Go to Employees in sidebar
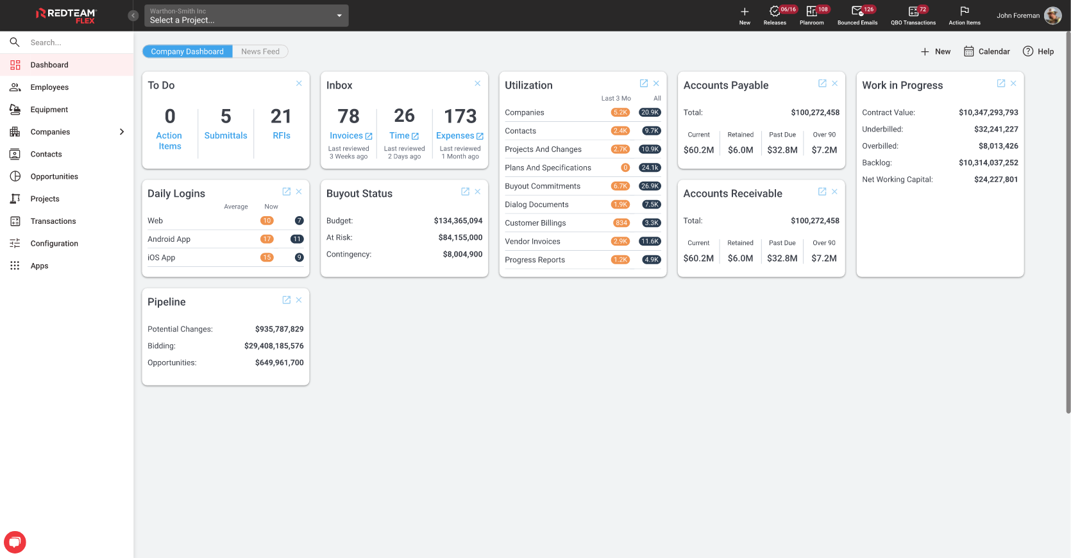Screen dimensions: 1071x558 tap(49, 87)
